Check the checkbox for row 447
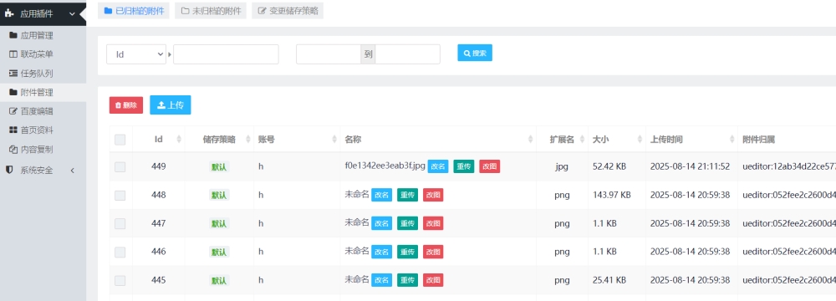The image size is (836, 301). (x=120, y=223)
